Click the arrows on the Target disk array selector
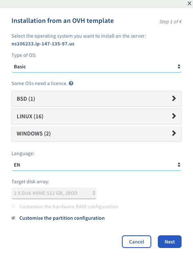 pyautogui.click(x=94, y=193)
